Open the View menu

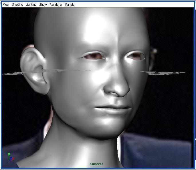(6, 5)
